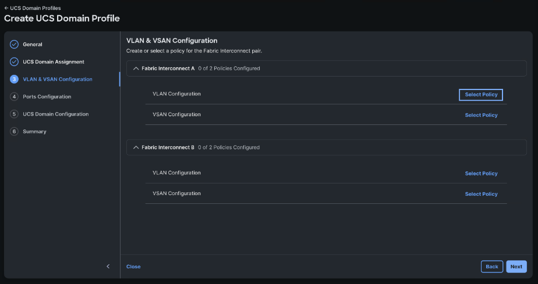The image size is (538, 284).
Task: Click the 'Fabric Interconnect A' label
Action: pos(168,69)
